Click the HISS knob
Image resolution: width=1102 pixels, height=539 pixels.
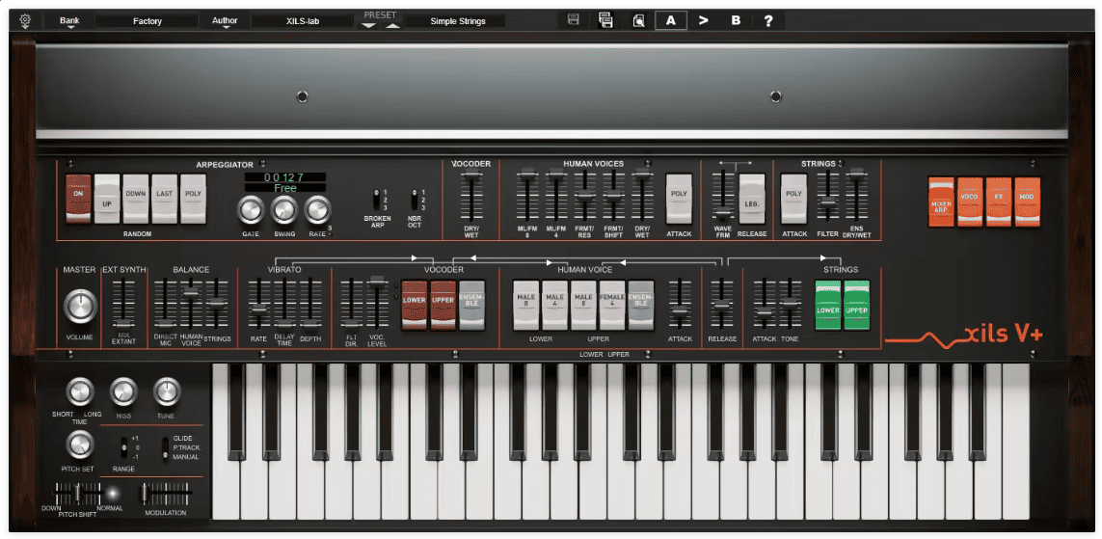tap(123, 391)
